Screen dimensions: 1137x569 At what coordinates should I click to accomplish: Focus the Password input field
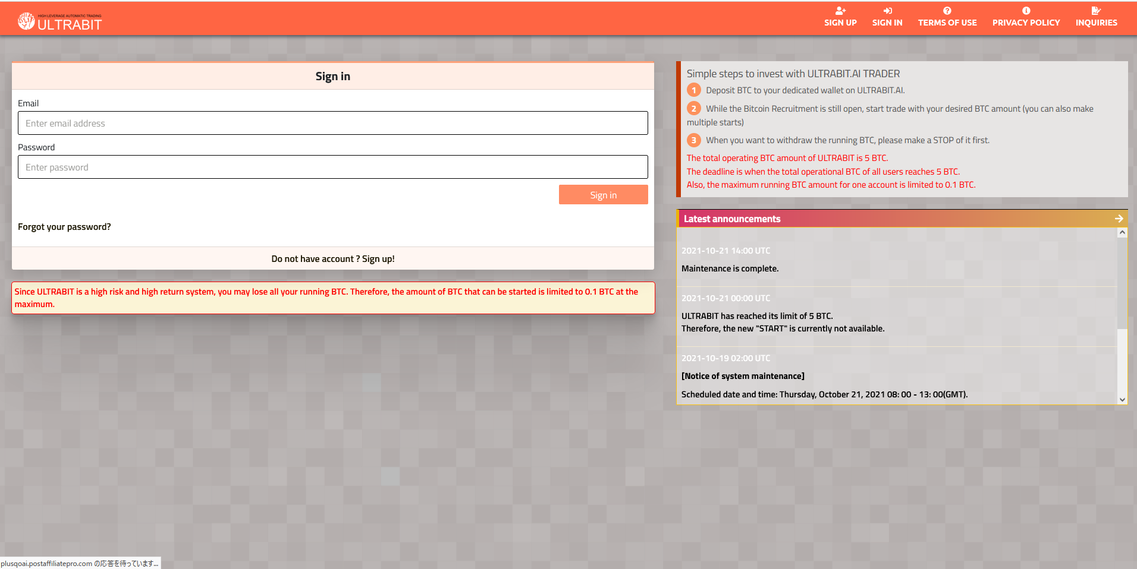333,167
